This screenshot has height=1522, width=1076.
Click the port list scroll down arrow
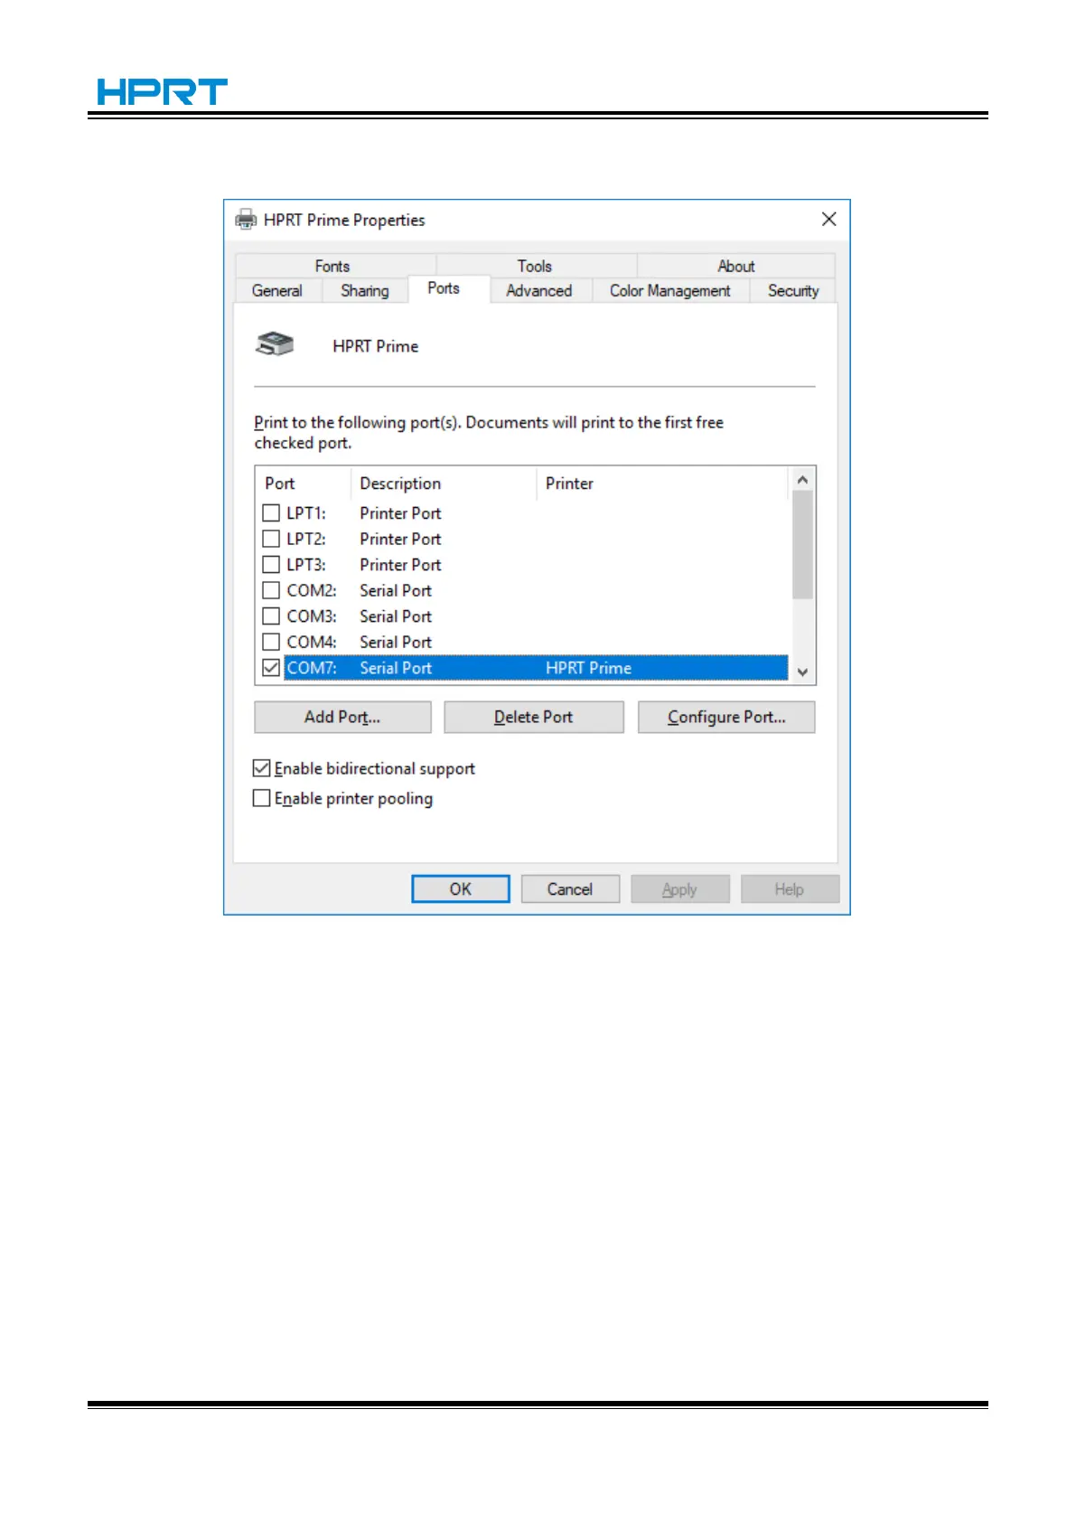[802, 672]
